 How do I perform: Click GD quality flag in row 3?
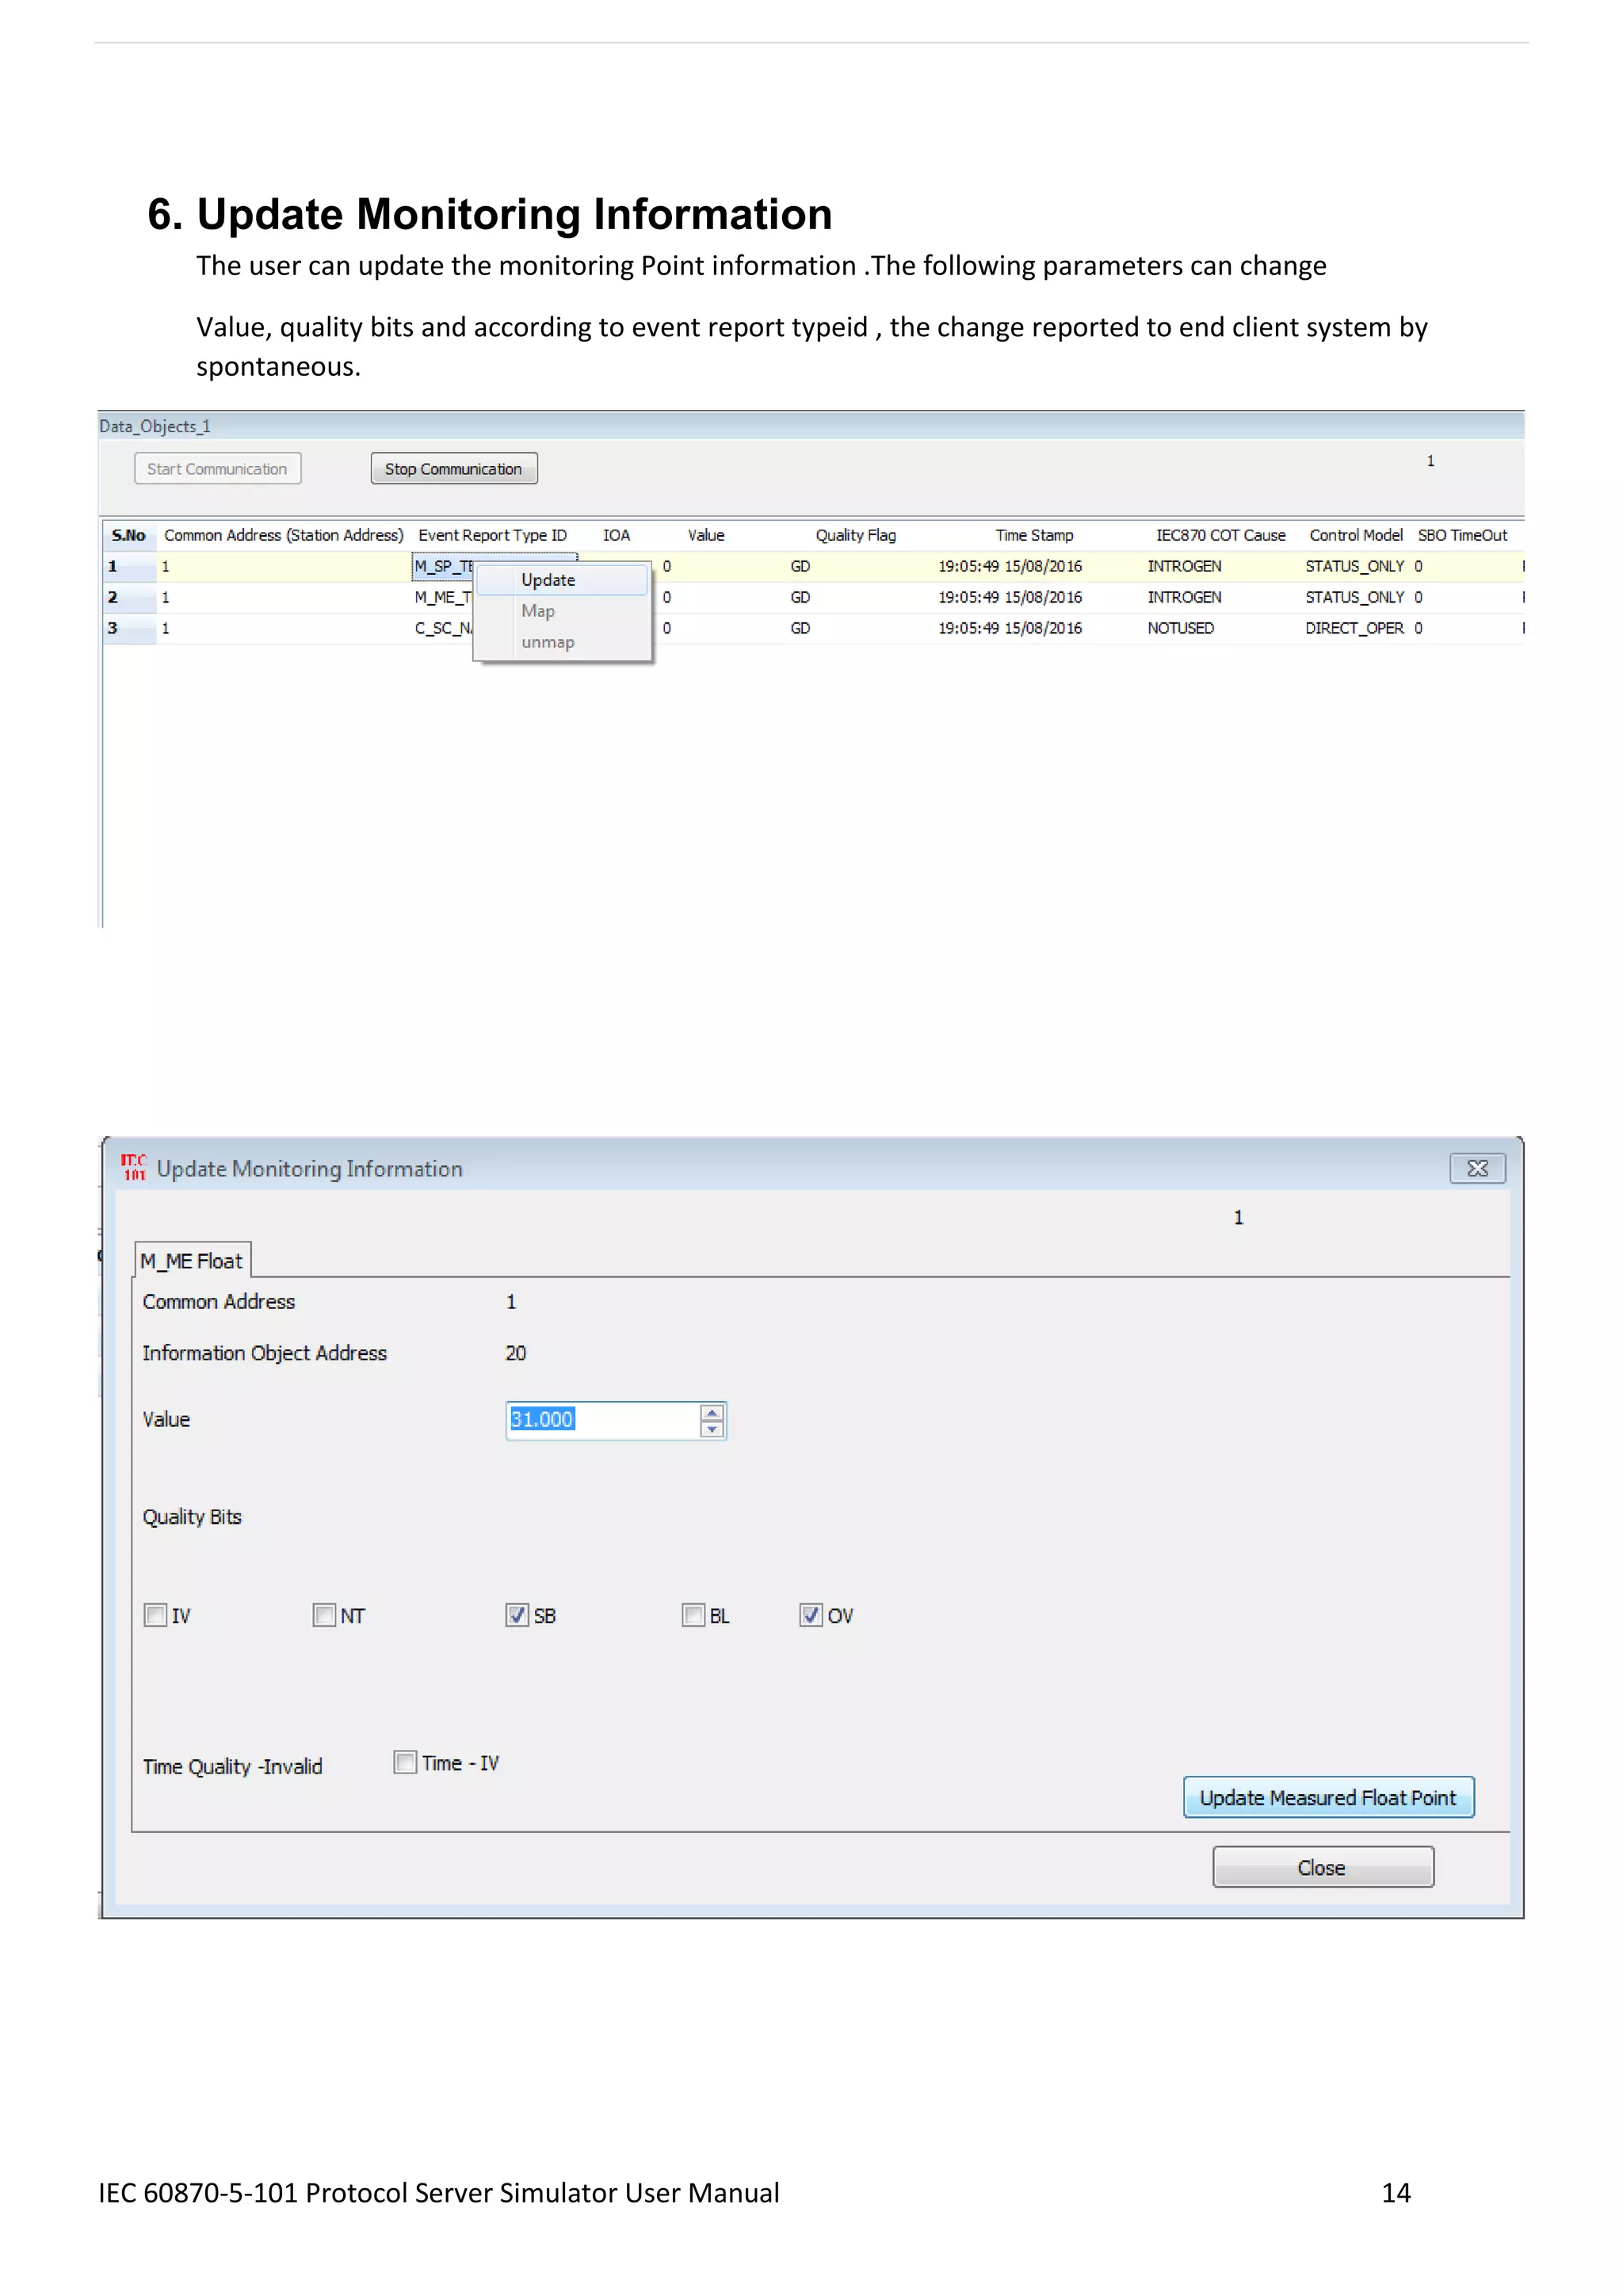(800, 628)
